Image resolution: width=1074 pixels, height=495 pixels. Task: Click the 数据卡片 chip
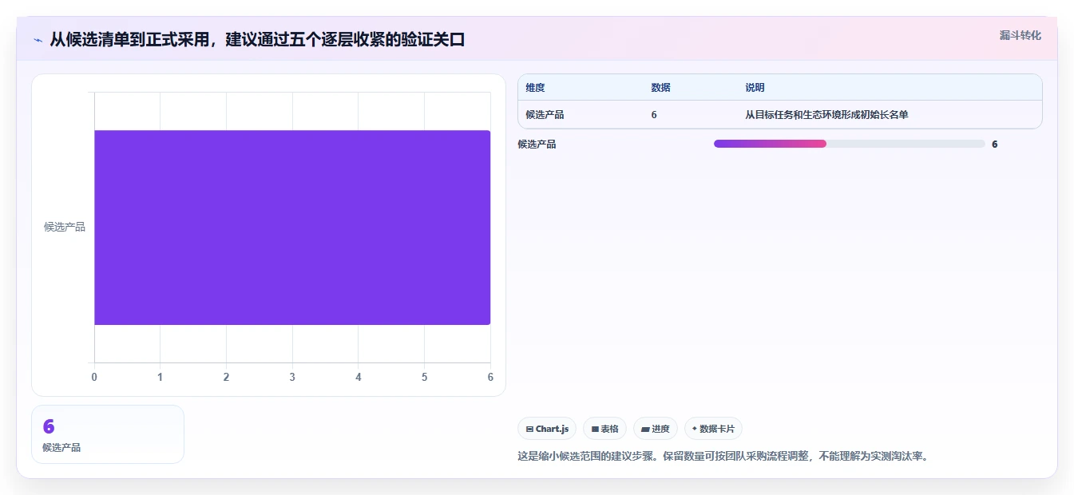click(x=713, y=429)
